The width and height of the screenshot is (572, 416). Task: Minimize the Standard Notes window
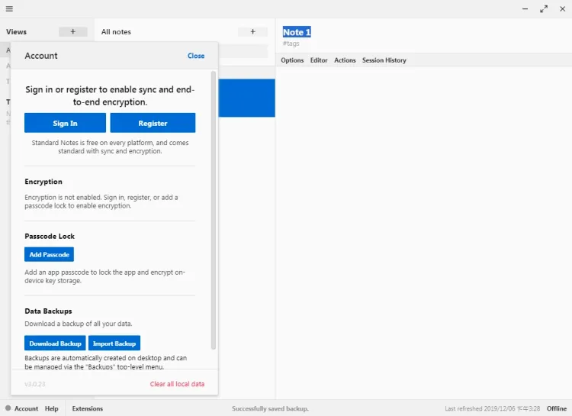[525, 8]
